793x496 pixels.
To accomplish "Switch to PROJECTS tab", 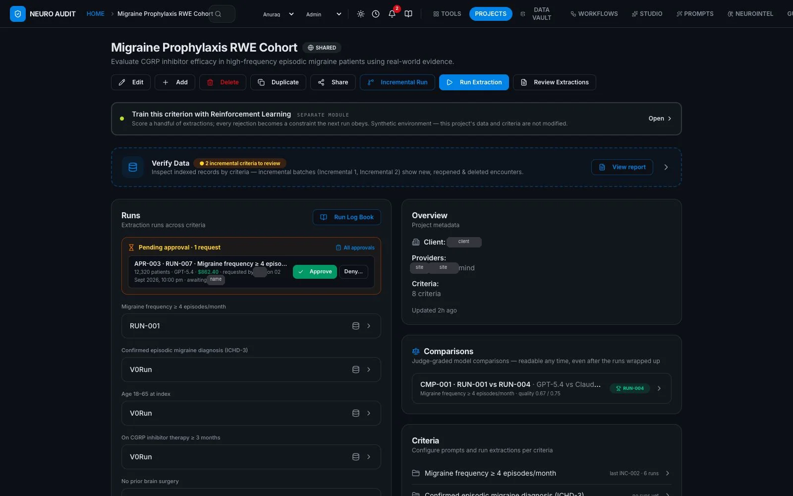I will (491, 14).
